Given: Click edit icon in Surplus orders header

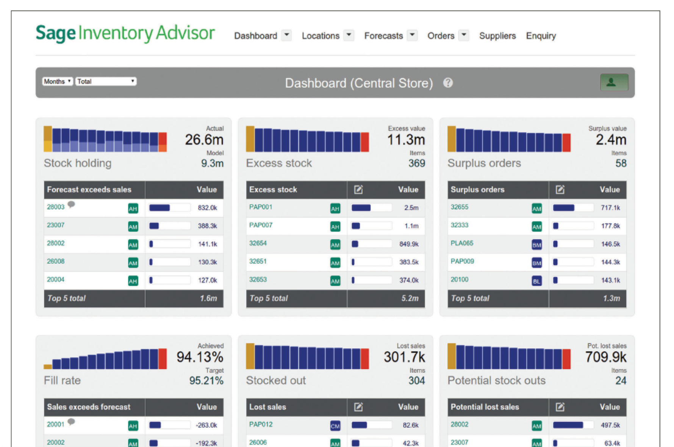Looking at the screenshot, I should click(x=560, y=190).
